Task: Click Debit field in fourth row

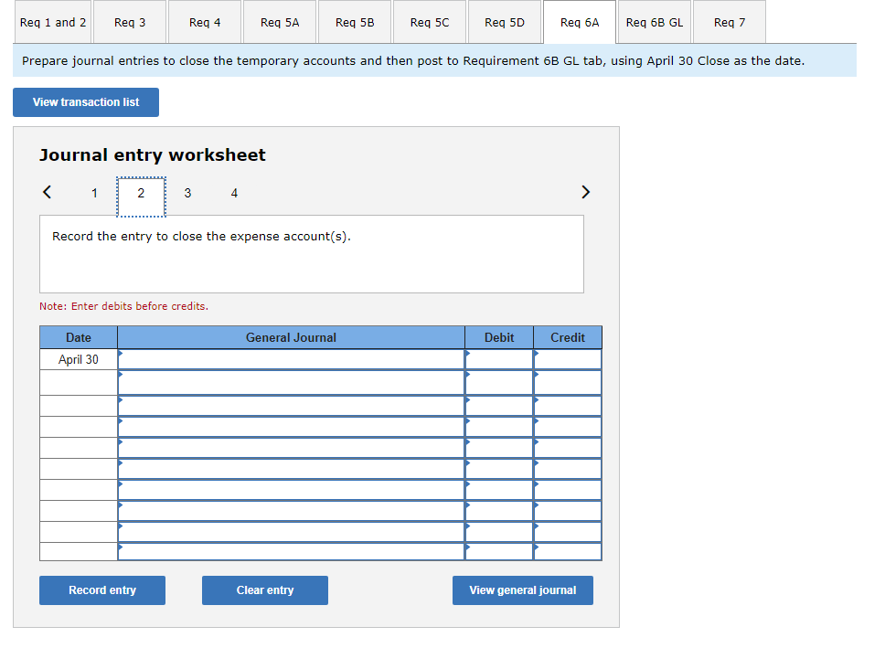Action: pos(499,427)
